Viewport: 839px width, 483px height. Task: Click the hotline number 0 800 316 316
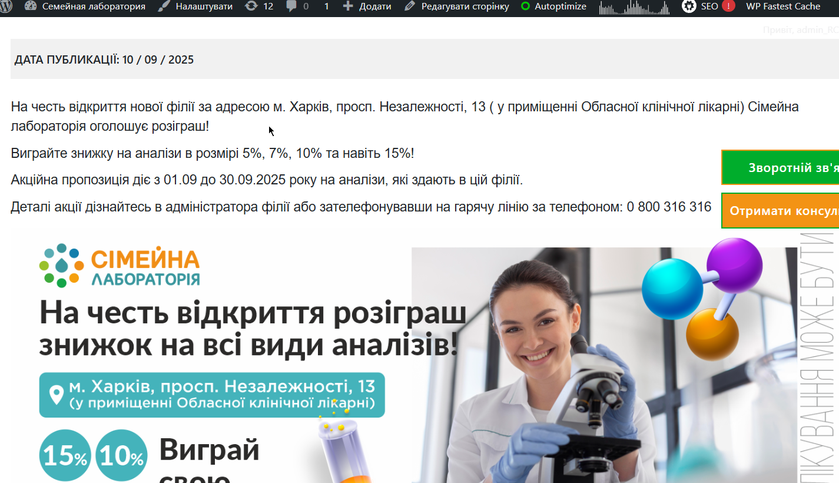669,207
